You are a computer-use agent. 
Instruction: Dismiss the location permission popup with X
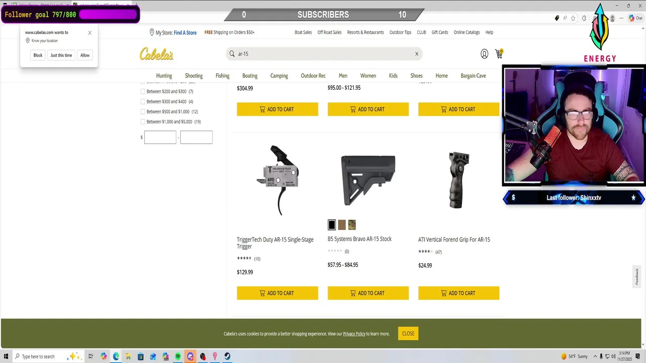(90, 33)
